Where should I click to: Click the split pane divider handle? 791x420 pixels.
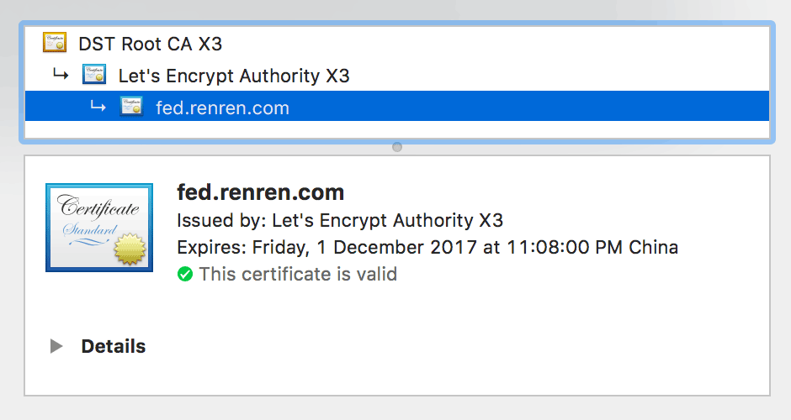(397, 147)
